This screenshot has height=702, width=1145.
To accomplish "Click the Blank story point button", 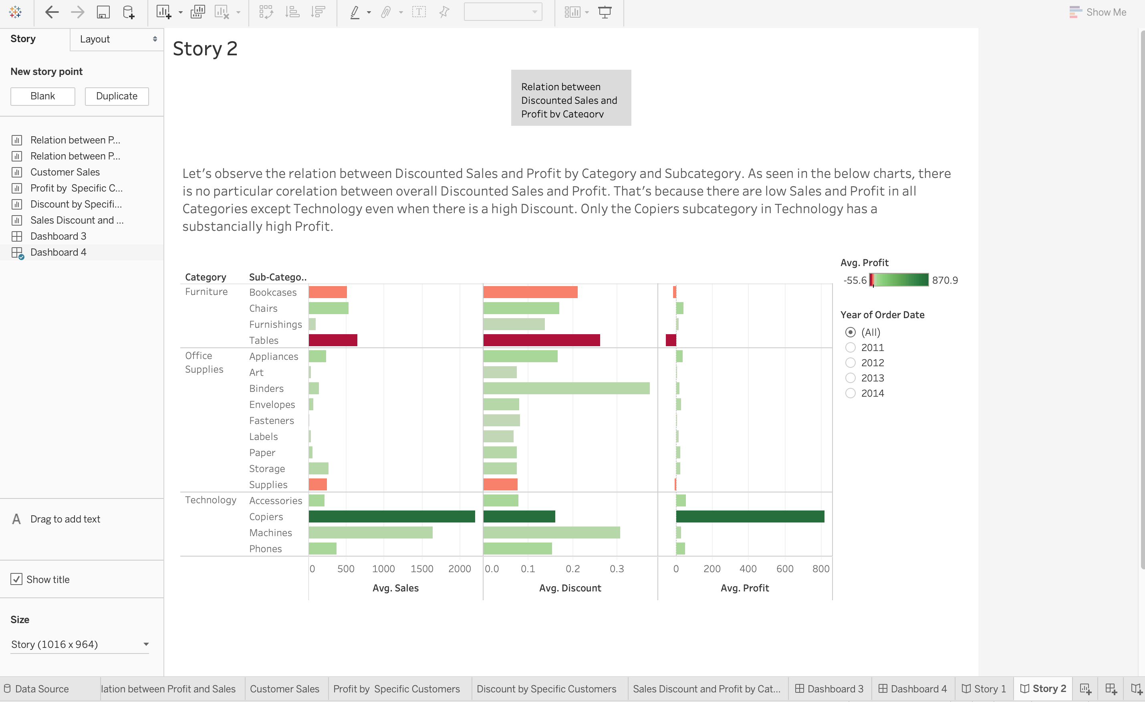I will tap(43, 96).
